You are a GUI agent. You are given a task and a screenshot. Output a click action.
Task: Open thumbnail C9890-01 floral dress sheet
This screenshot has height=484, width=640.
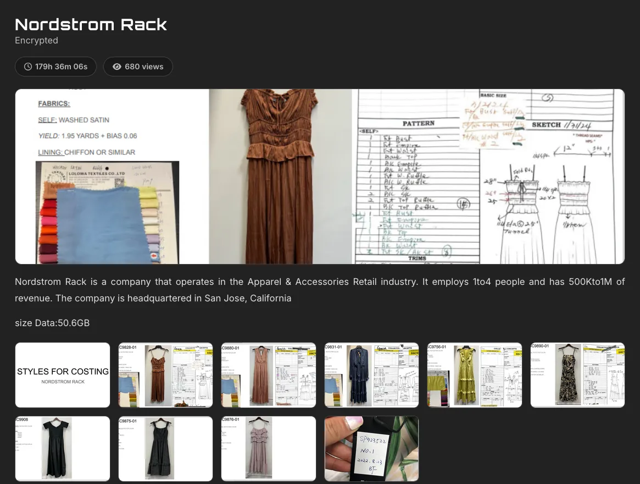[577, 375]
